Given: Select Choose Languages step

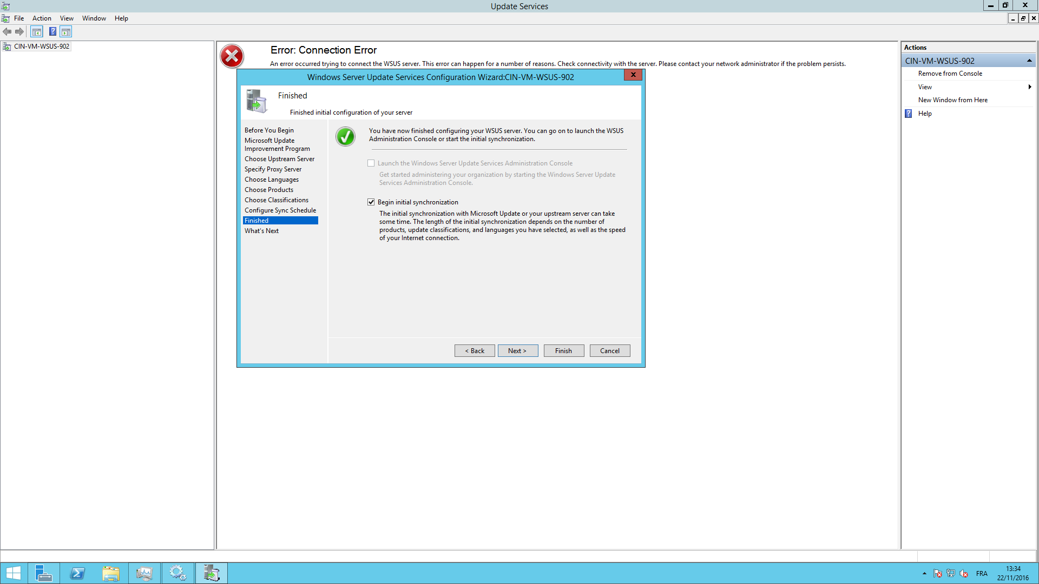Looking at the screenshot, I should point(272,180).
